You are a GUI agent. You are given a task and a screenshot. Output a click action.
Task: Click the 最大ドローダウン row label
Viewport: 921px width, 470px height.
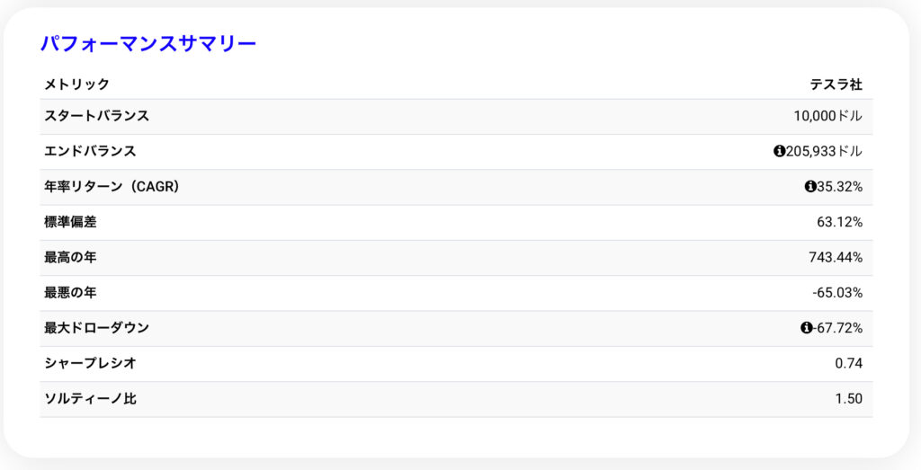[x=97, y=328]
